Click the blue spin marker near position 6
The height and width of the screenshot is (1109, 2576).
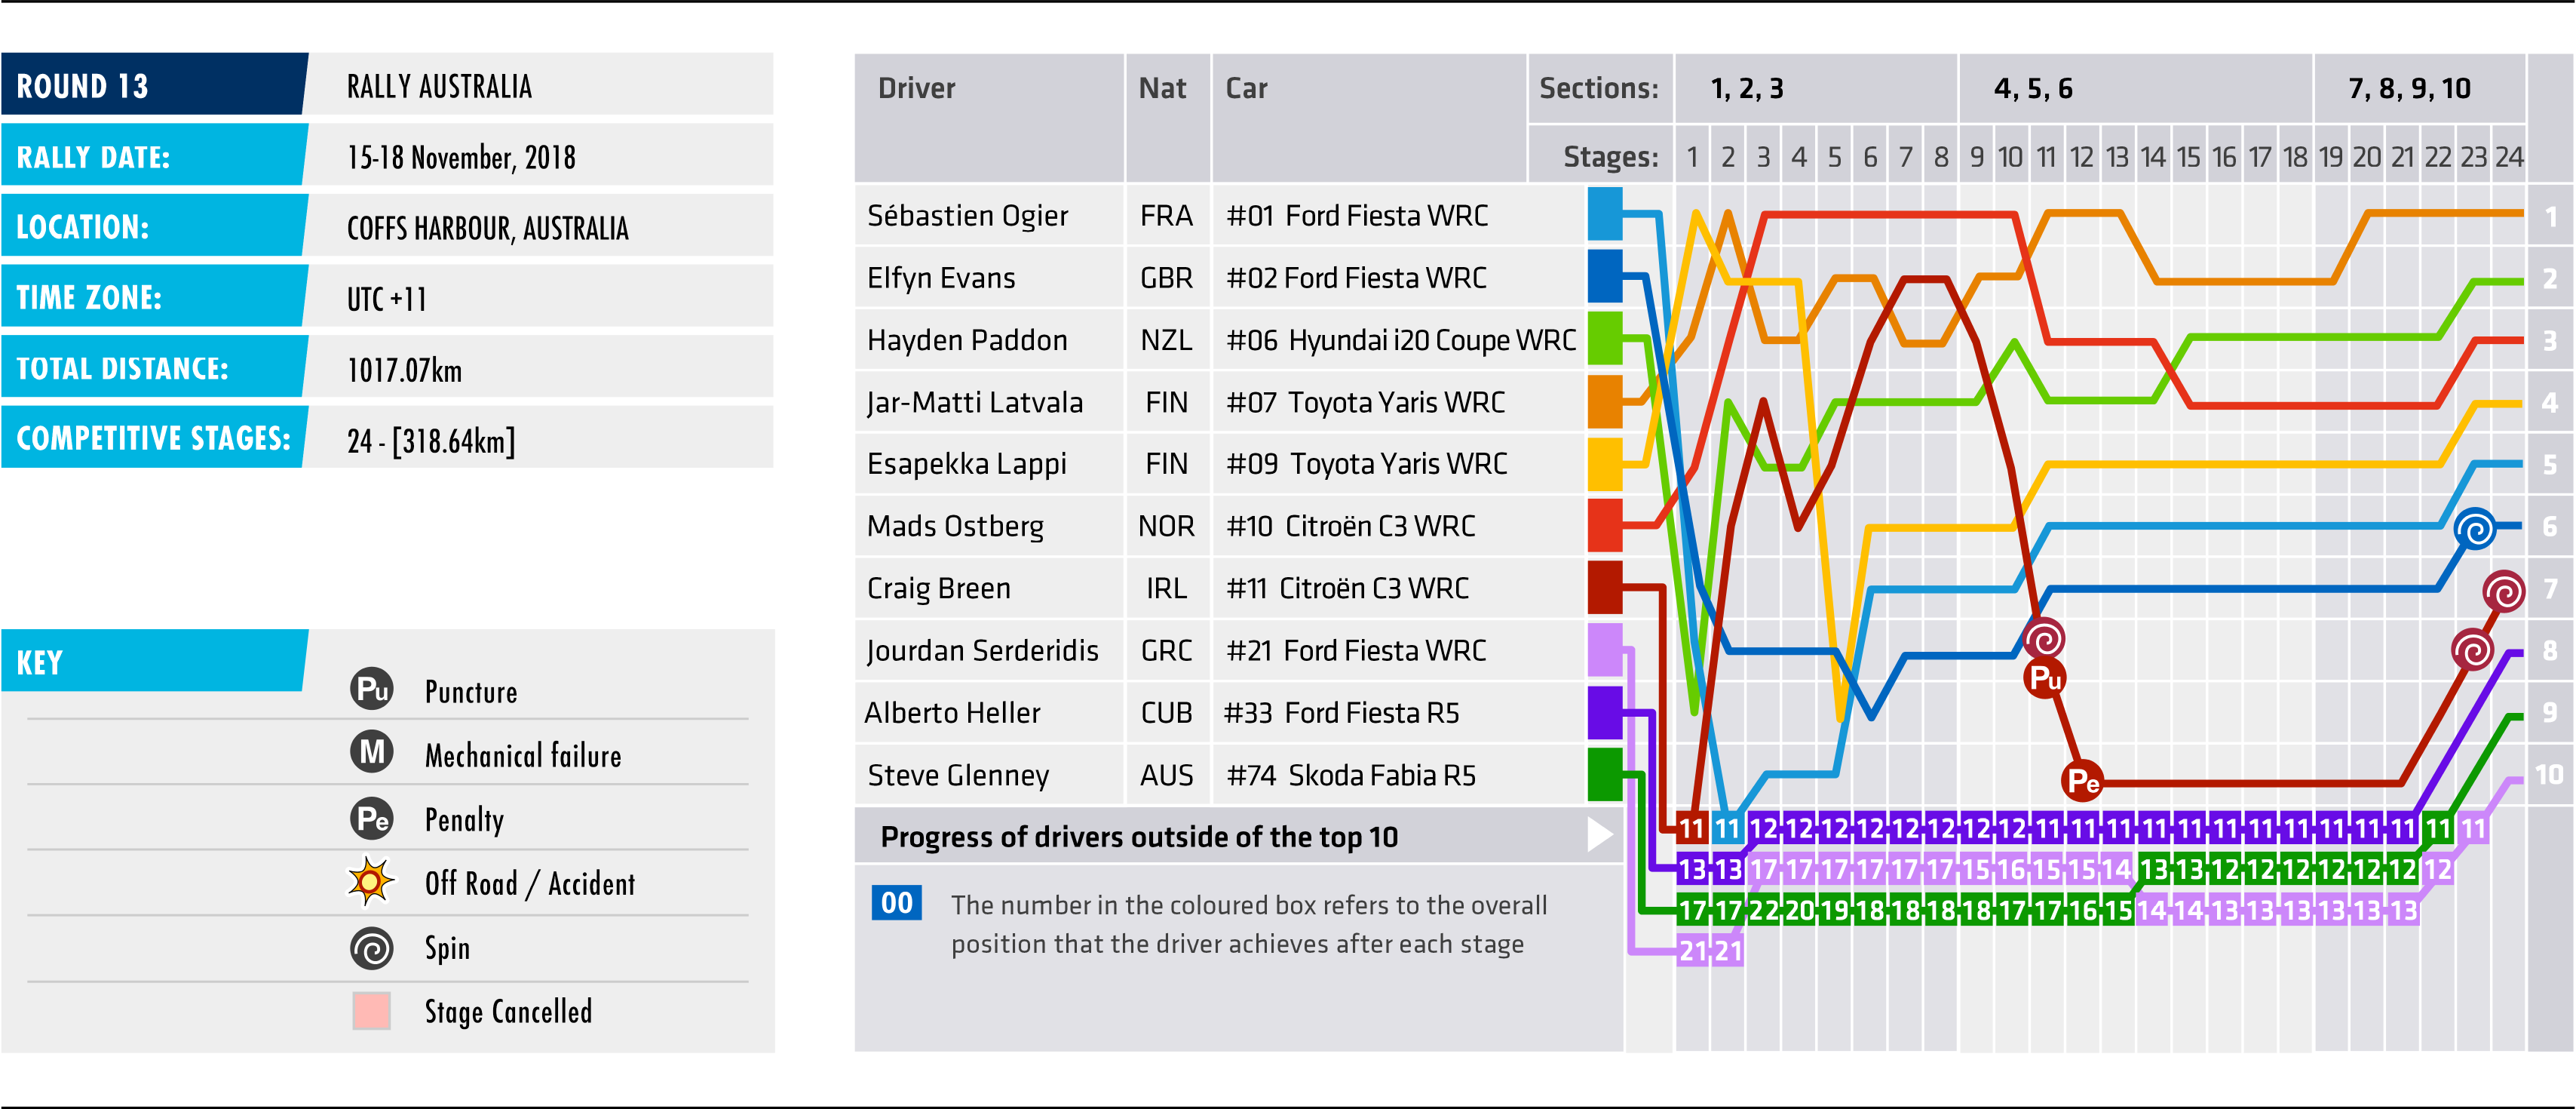2475,528
